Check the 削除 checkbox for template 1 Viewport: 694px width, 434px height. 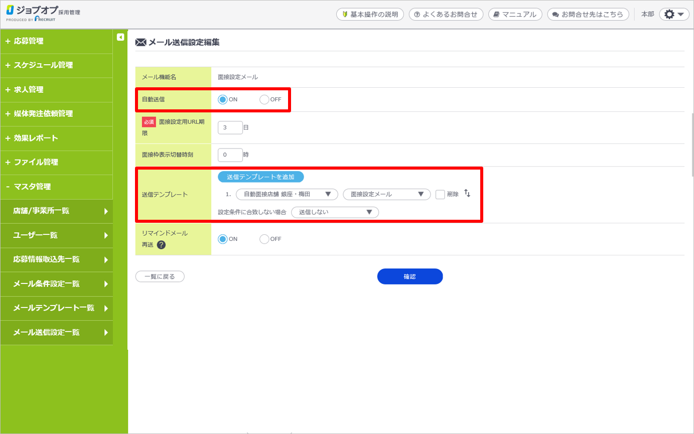(x=440, y=195)
